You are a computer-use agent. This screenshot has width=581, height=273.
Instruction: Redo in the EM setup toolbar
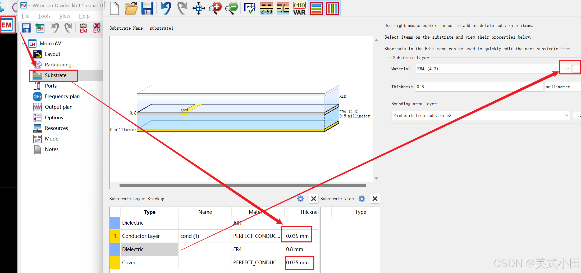point(68,28)
